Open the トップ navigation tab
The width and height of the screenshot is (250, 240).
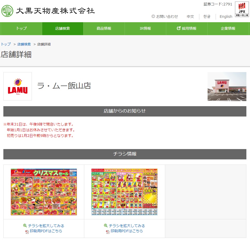tap(21, 28)
